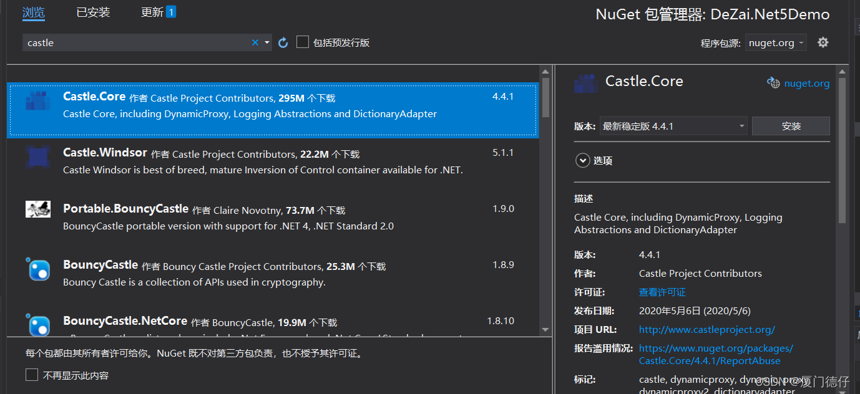
Task: Click the package list scrollbar thumb
Action: pyautogui.click(x=545, y=97)
